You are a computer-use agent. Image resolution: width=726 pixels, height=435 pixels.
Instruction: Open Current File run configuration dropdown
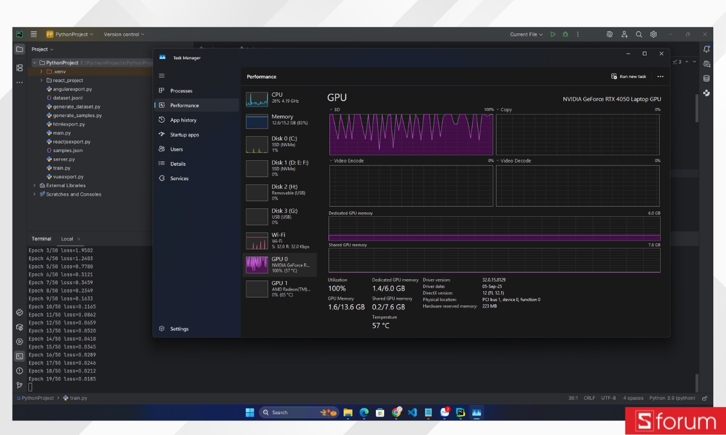(526, 34)
